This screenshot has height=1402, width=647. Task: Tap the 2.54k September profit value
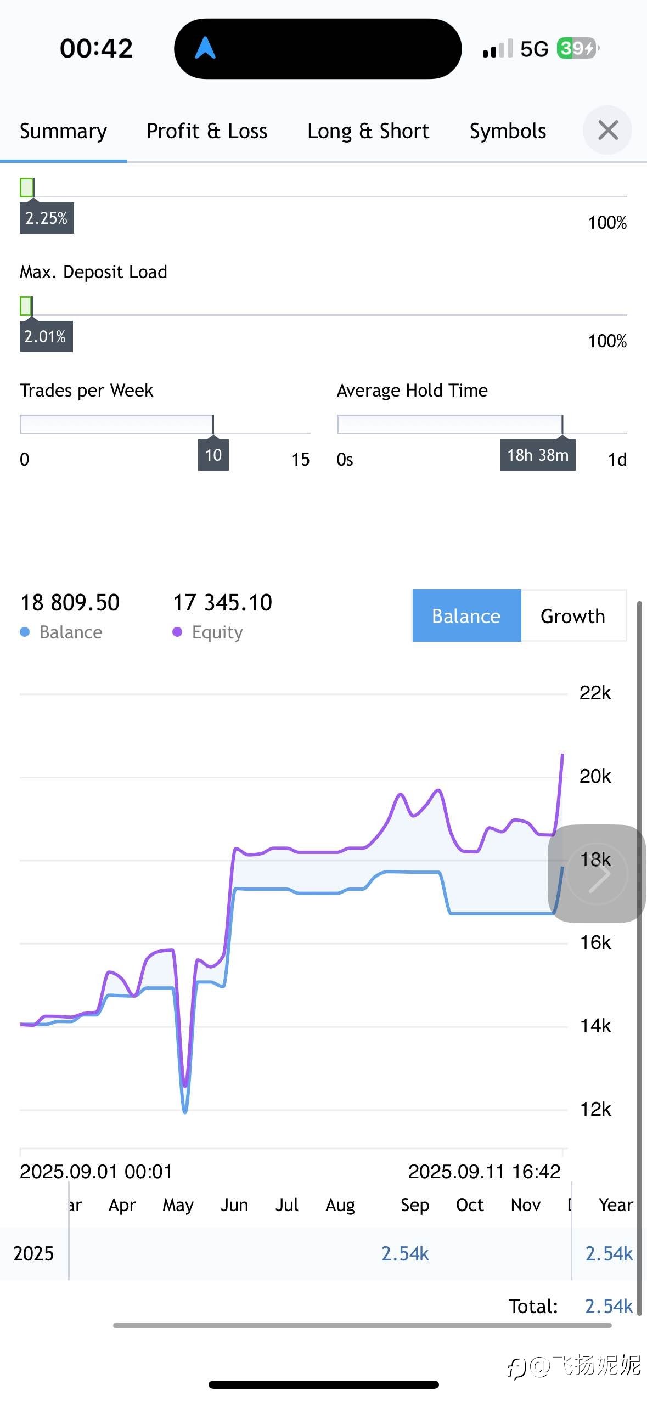405,1253
